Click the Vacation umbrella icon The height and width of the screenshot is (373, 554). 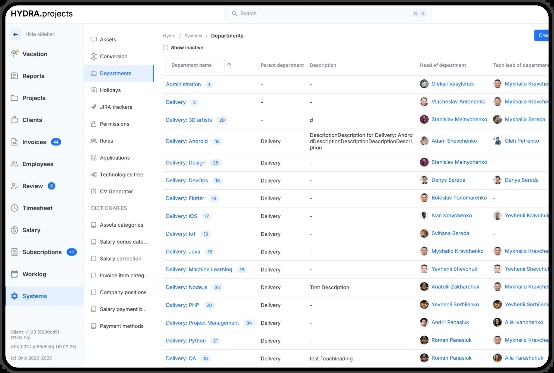[x=14, y=54]
